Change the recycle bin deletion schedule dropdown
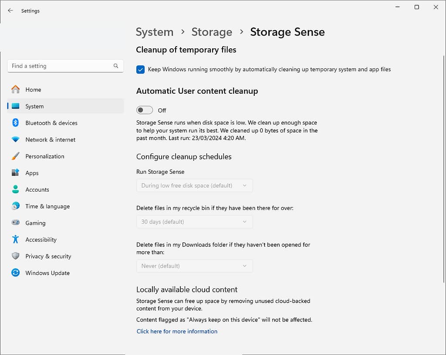The image size is (446, 355). (194, 222)
